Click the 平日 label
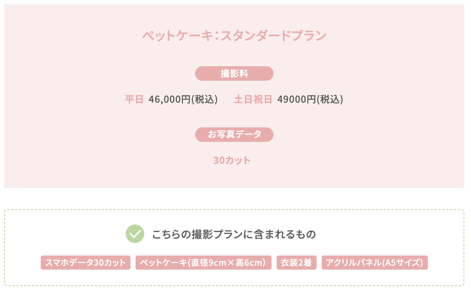 point(134,100)
